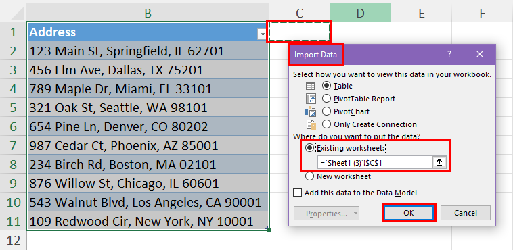Click cell with 987 Cedar Ct, Phoenix
This screenshot has height=250, width=513.
[148, 146]
